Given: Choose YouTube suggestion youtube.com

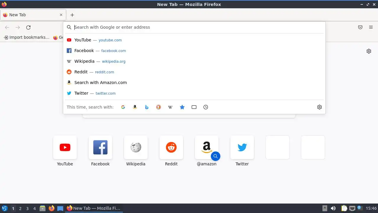Looking at the screenshot, I should pos(194,40).
